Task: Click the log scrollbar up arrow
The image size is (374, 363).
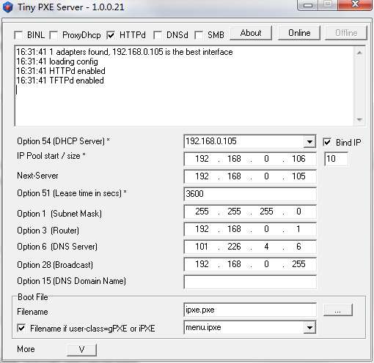Action: tap(359, 53)
